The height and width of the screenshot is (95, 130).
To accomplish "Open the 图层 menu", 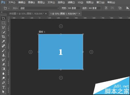I will [41, 2].
